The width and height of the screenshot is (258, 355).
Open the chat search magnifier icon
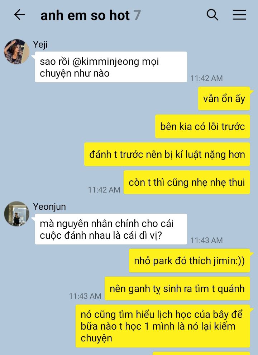pyautogui.click(x=212, y=15)
